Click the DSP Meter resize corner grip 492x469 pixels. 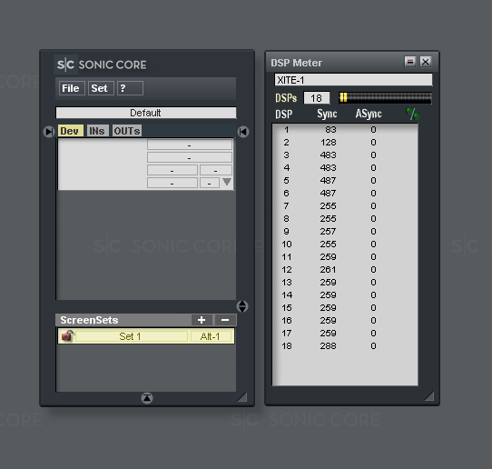(429, 395)
